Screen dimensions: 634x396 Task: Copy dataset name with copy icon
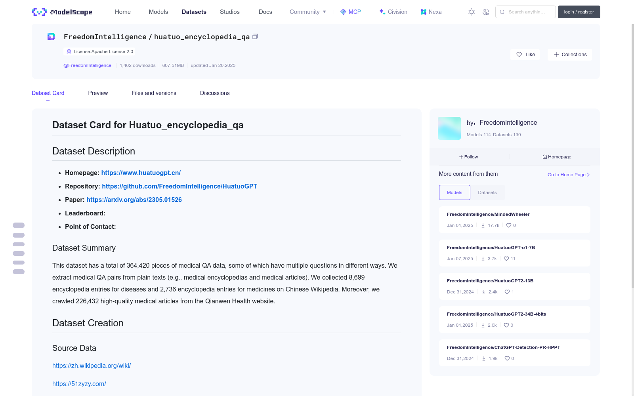pyautogui.click(x=255, y=36)
